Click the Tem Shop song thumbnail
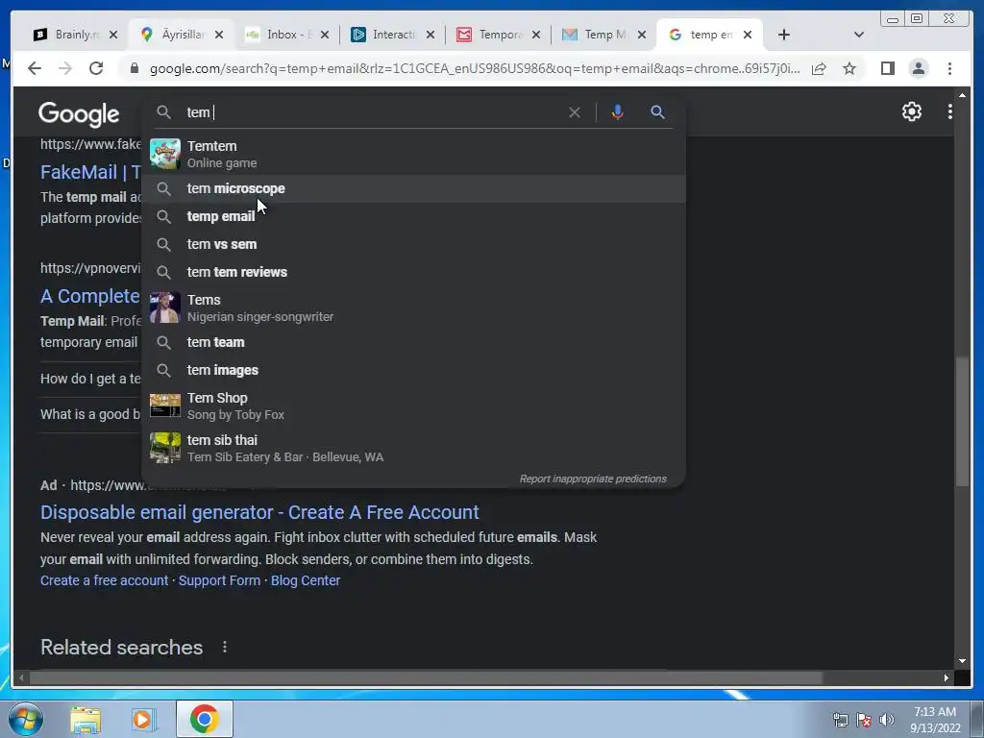The image size is (984, 738). 165,406
